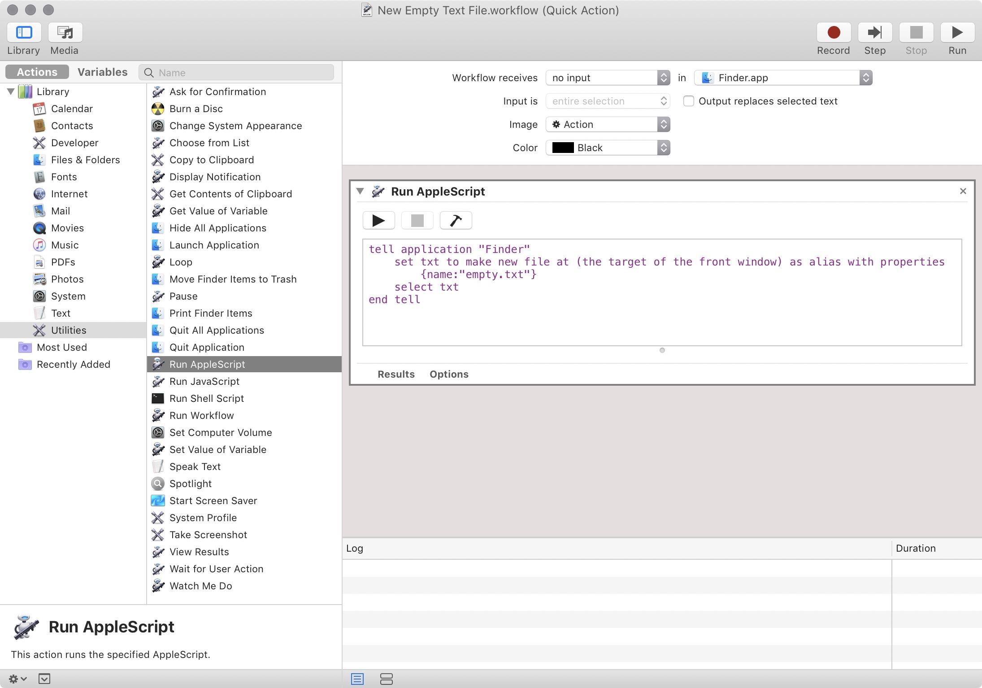Click the Run AppleScript play button
This screenshot has height=688, width=982.
378,219
